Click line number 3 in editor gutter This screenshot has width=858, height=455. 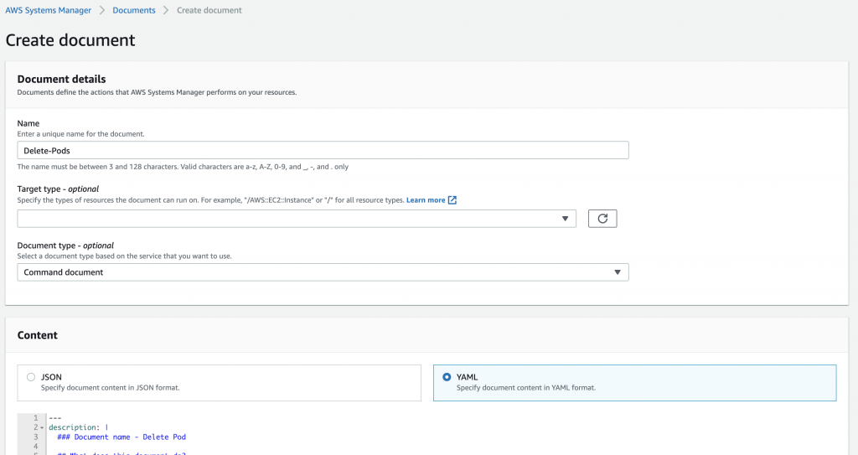point(35,437)
